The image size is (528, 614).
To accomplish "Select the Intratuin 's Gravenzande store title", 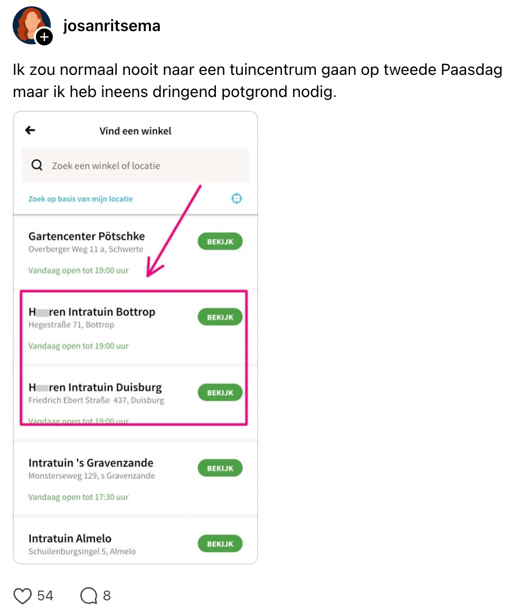I will click(91, 463).
